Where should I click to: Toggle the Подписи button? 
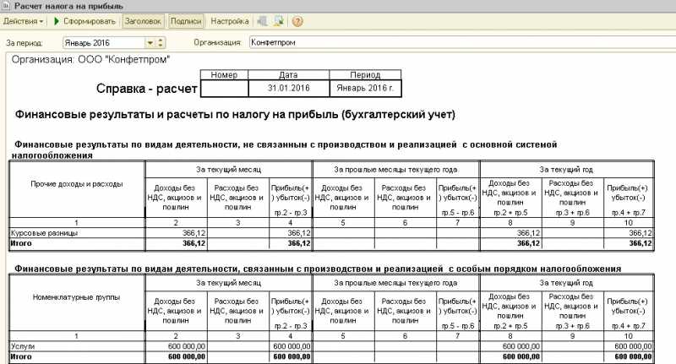tap(186, 21)
